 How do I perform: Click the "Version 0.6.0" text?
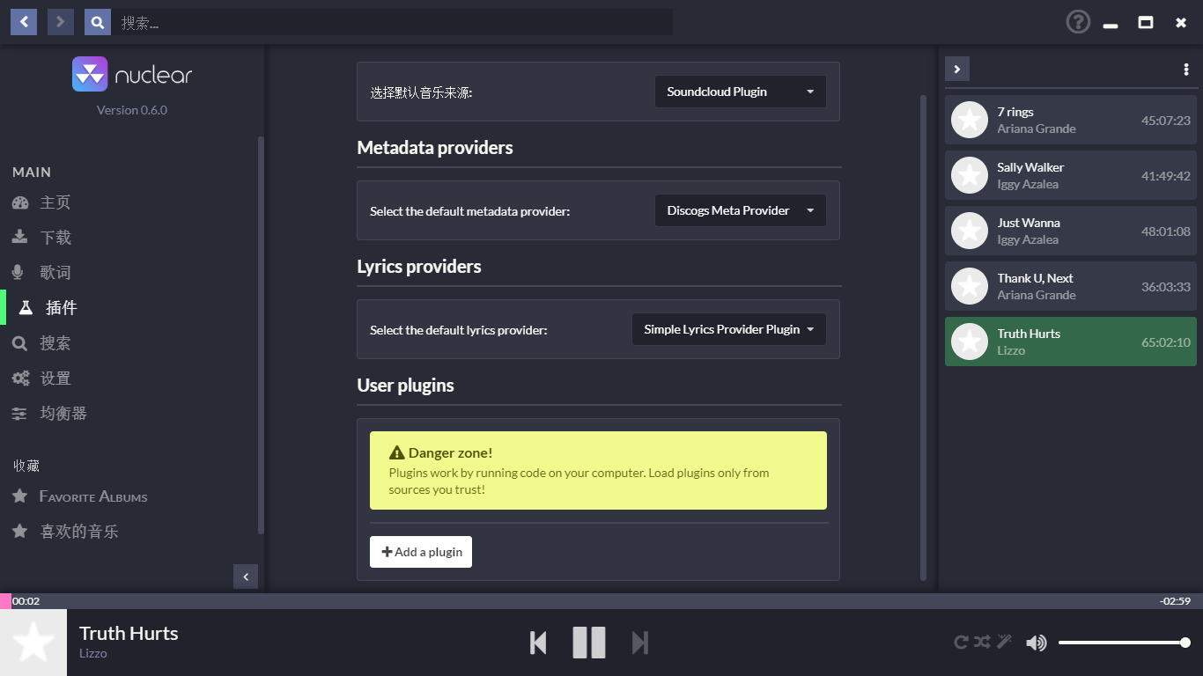132,110
